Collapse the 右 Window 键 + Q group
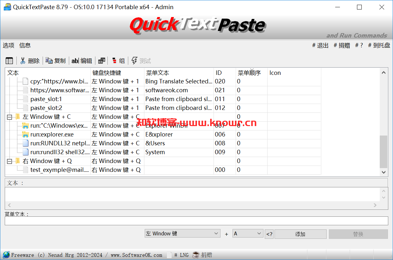Viewport: 393px width, 260px height. 9,161
